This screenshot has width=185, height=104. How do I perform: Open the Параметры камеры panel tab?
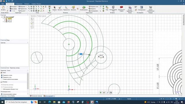click(15, 68)
